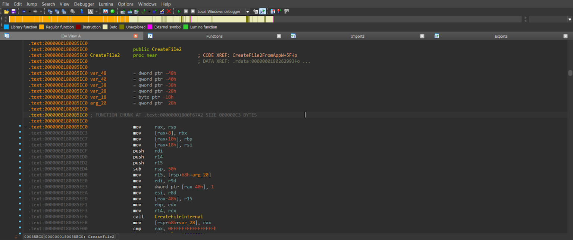Open the Lumina menu

(106, 4)
